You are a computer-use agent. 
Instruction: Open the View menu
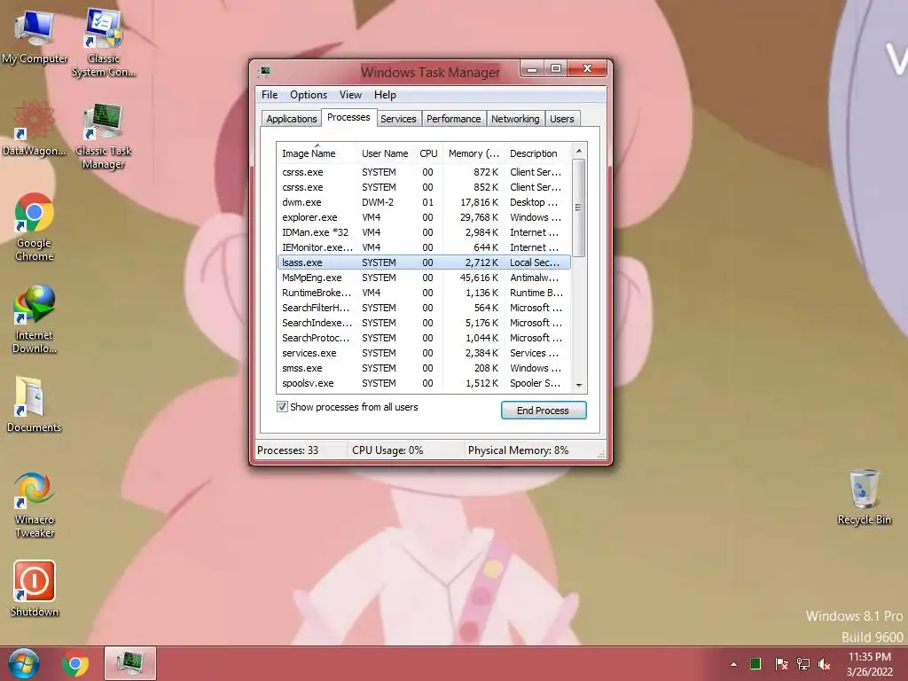point(350,94)
